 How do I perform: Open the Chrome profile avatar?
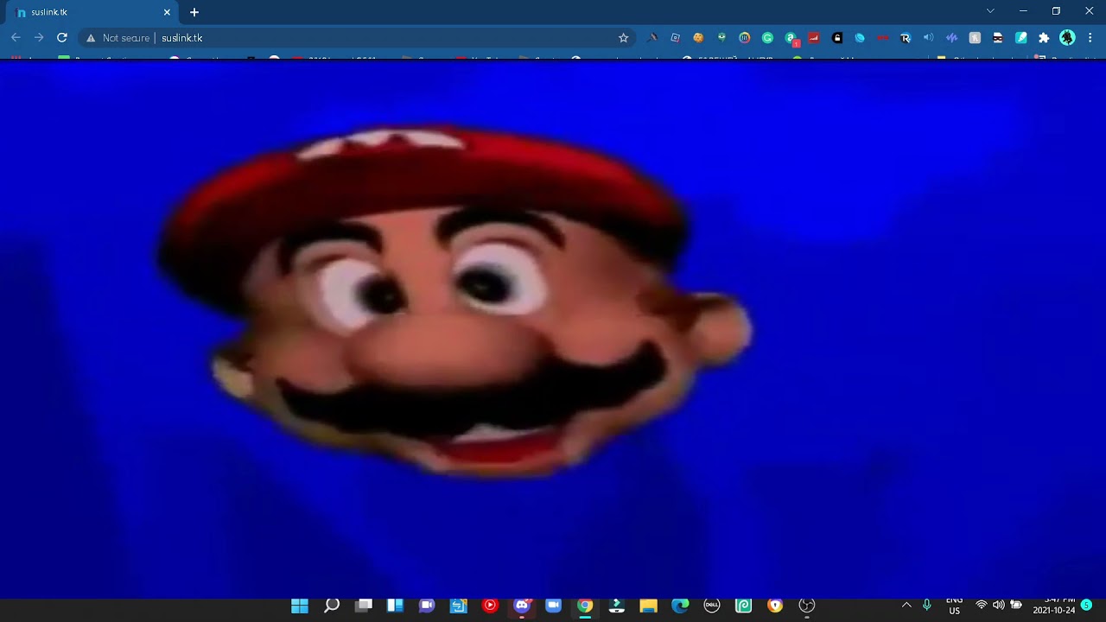coord(1067,38)
